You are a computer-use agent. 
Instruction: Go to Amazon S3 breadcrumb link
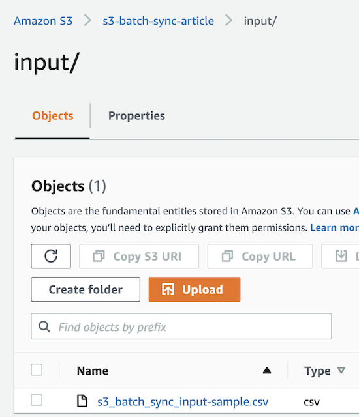(x=43, y=21)
